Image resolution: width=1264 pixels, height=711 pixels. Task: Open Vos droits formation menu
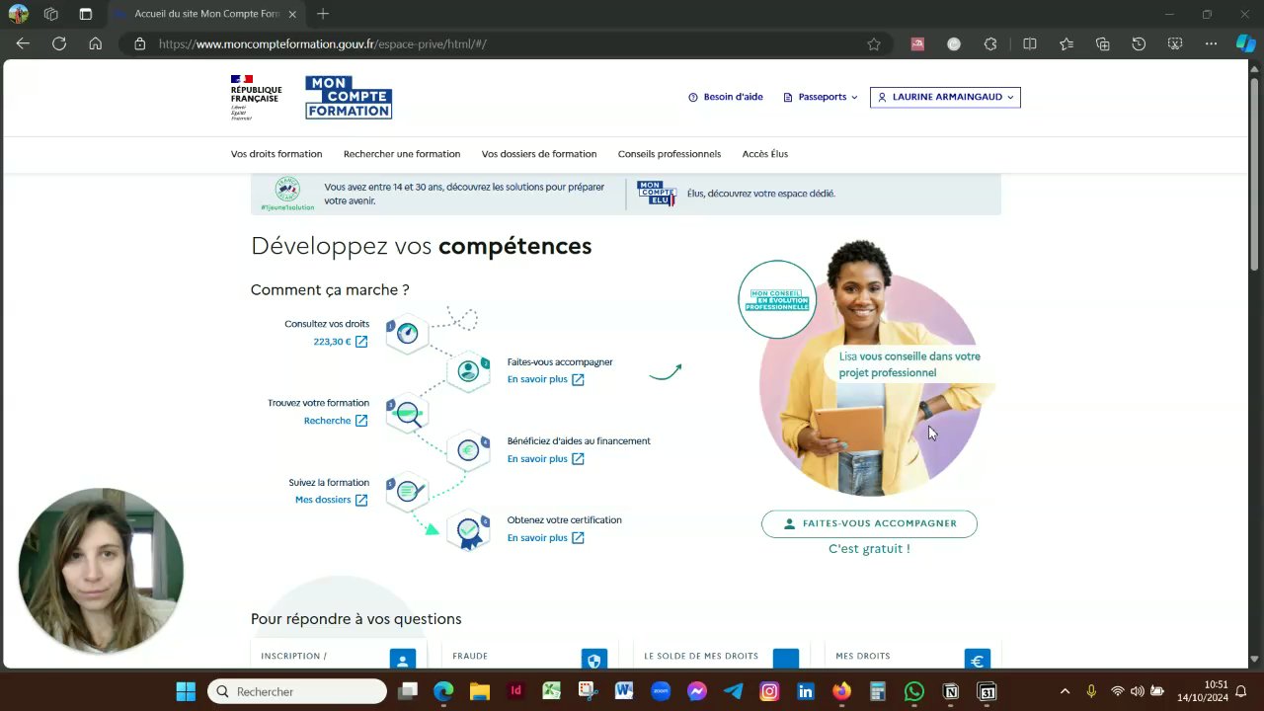(x=276, y=154)
